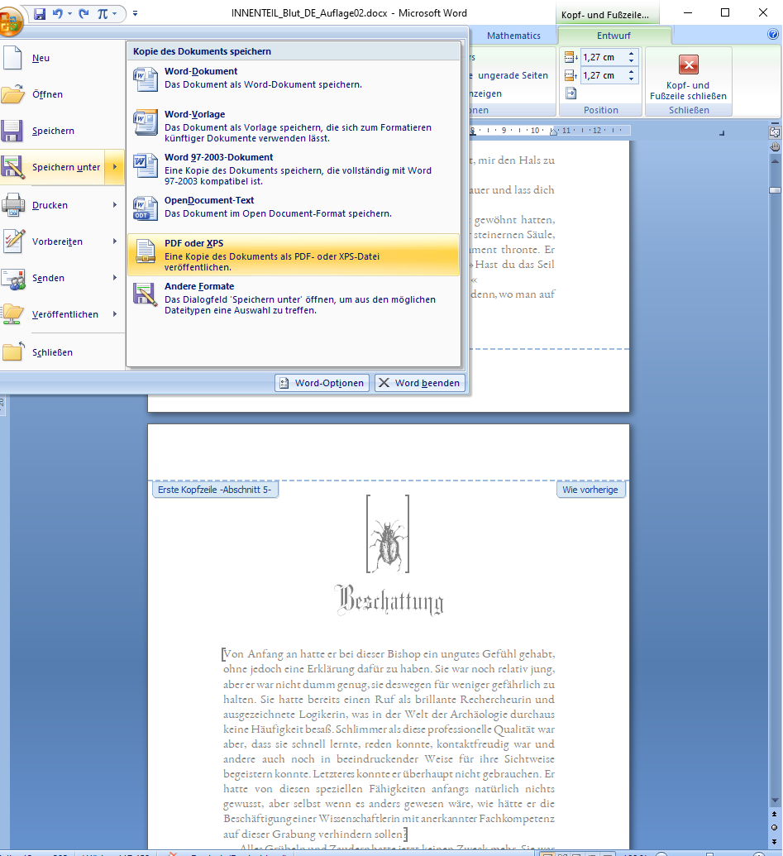Decrease footer position with the down spinner
Screen dimensions: 783x856
point(632,79)
